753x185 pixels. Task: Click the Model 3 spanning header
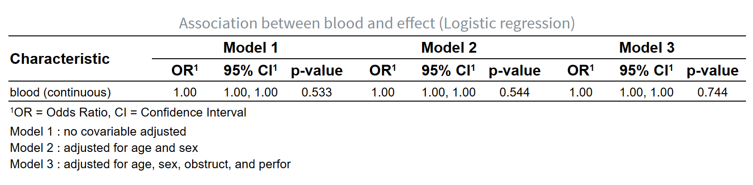(646, 48)
